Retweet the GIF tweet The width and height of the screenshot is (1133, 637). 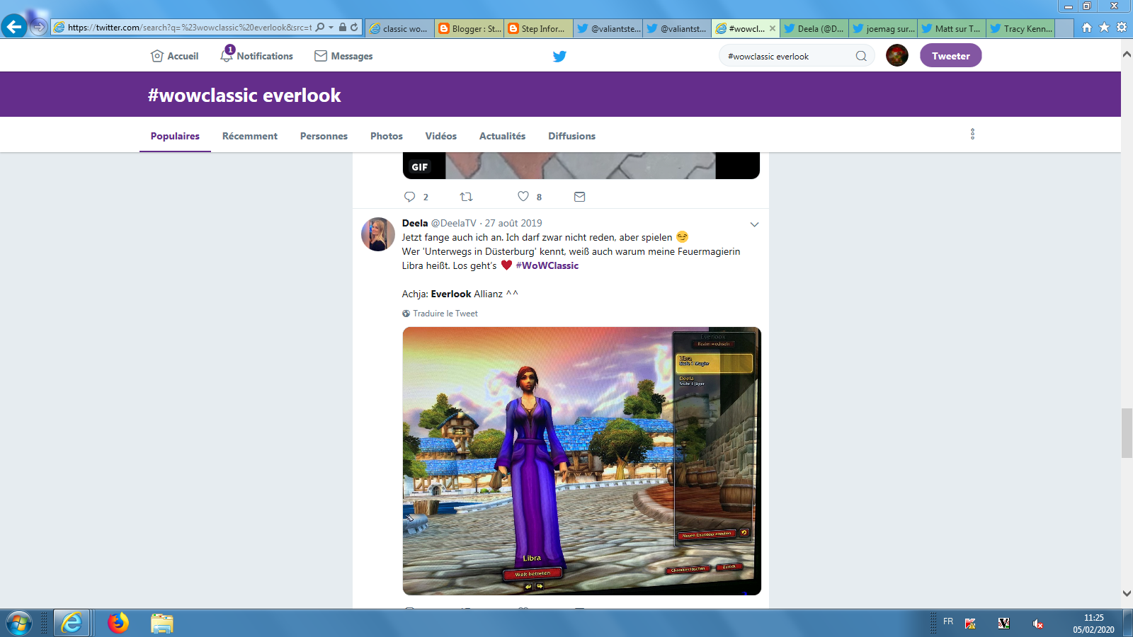click(466, 197)
